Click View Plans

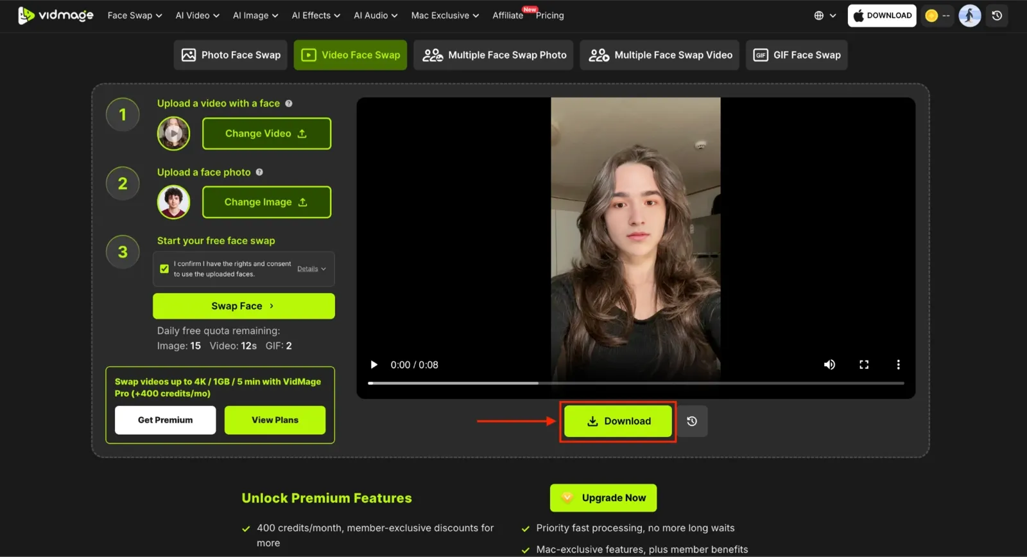click(275, 420)
